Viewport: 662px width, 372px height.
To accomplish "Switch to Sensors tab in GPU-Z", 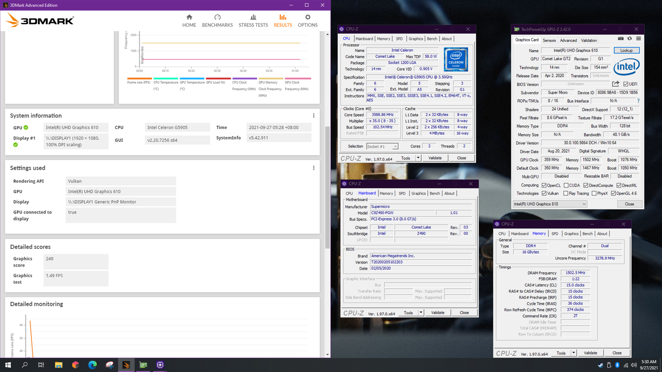I will pyautogui.click(x=549, y=40).
